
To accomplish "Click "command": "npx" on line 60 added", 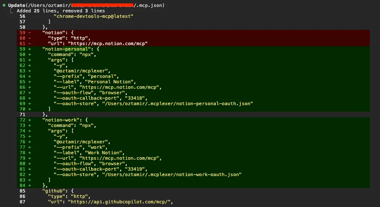I will [72, 54].
